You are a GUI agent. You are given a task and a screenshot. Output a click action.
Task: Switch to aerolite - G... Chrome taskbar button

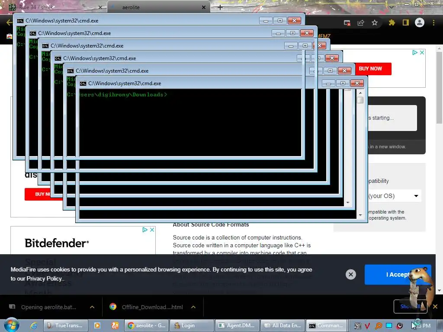[147, 326]
